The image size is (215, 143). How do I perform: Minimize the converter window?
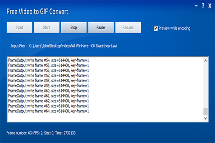point(196,6)
